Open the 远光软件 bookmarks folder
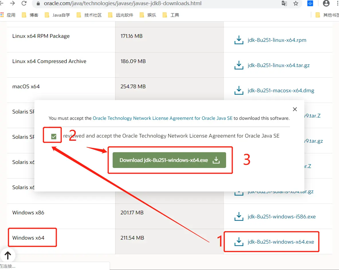Screen dimensions: 339x270 (x=121, y=15)
